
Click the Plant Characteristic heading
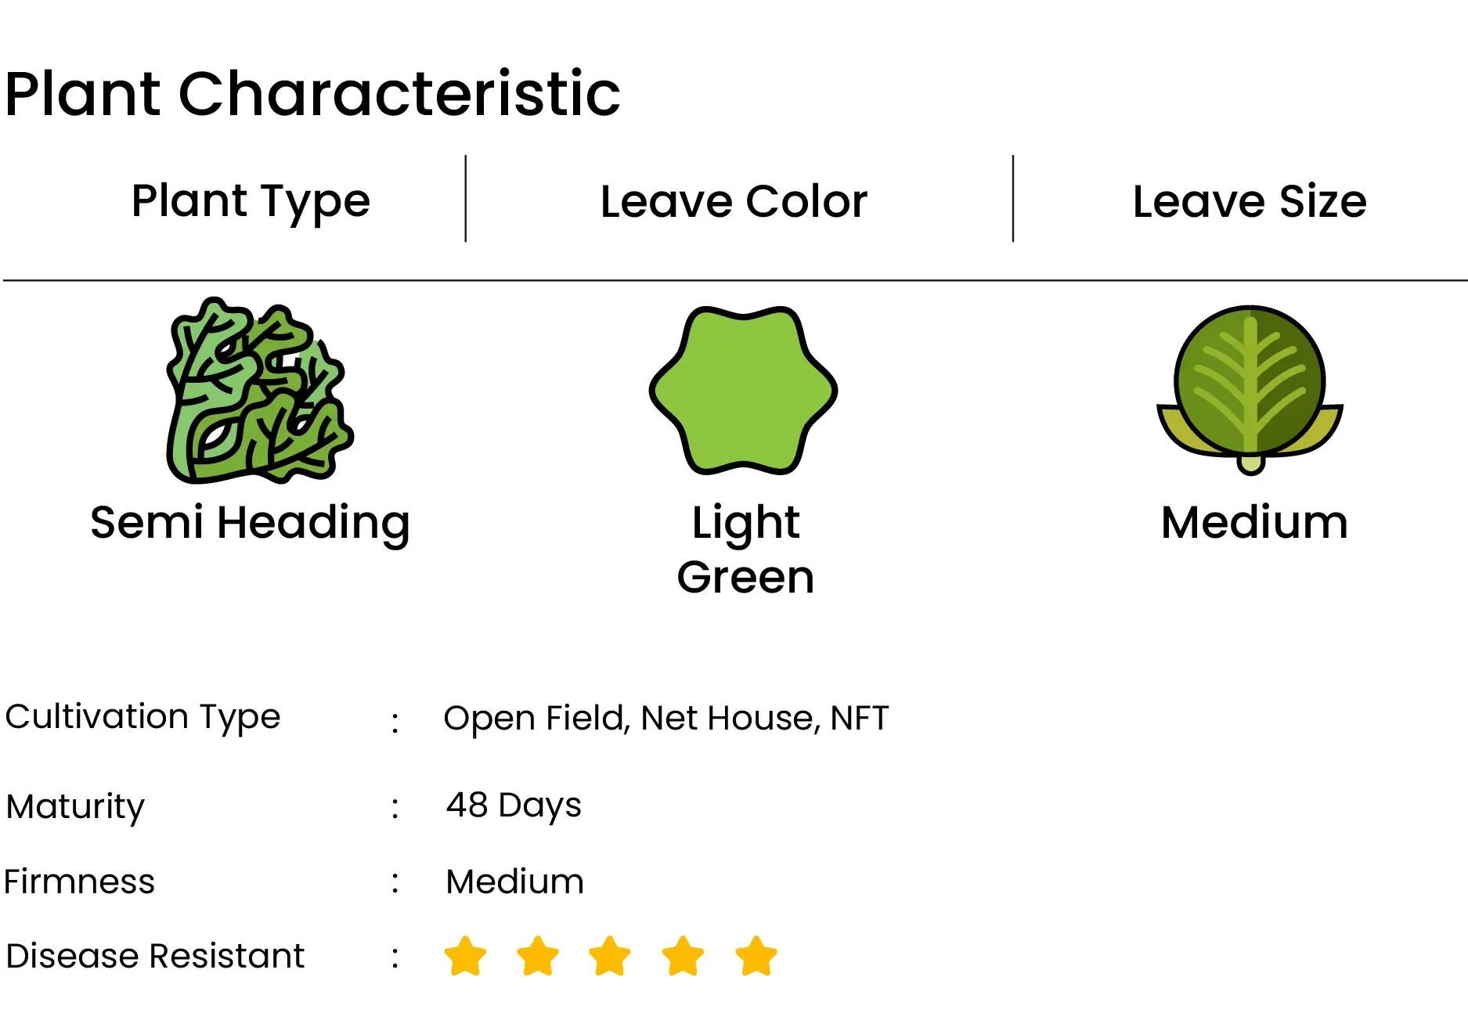point(312,94)
